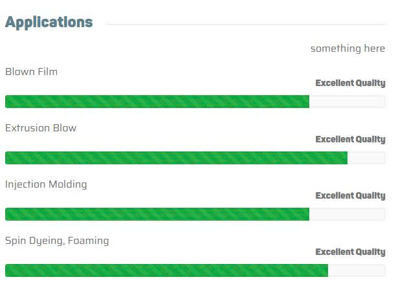Image resolution: width=396 pixels, height=297 pixels.
Task: Click the 'something here' text
Action: (x=347, y=49)
